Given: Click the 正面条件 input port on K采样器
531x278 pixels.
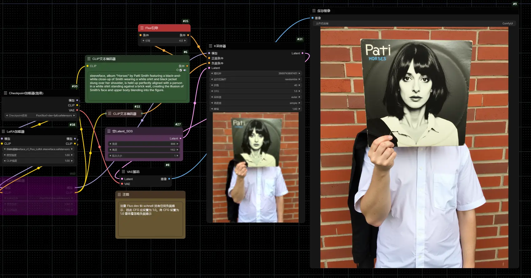Looking at the screenshot, I should click(209, 58).
